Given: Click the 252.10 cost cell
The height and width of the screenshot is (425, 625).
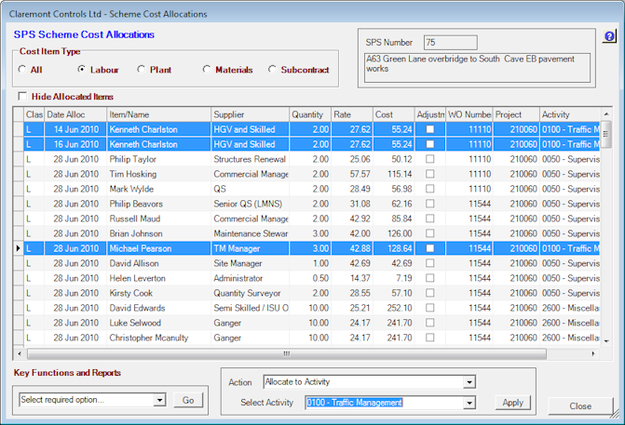Looking at the screenshot, I should (x=394, y=308).
